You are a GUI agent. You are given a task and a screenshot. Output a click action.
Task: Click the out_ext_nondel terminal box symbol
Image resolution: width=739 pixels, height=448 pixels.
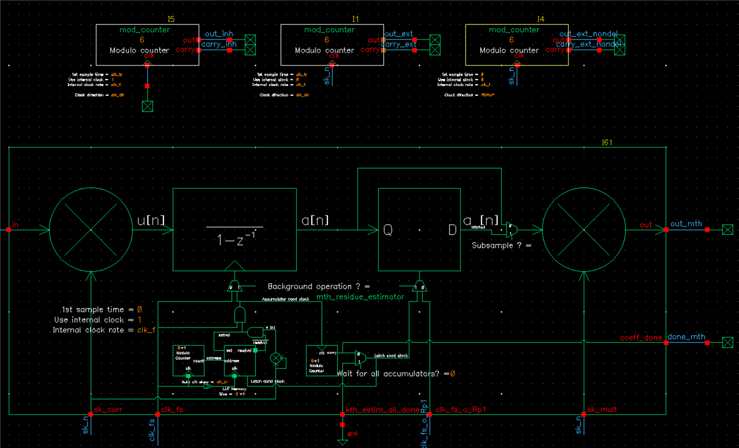click(619, 40)
